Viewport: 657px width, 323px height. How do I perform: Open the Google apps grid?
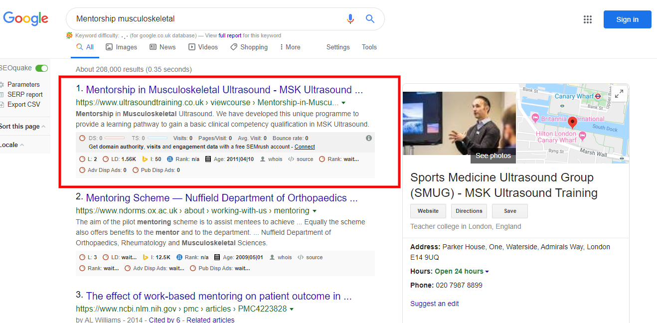(x=588, y=19)
